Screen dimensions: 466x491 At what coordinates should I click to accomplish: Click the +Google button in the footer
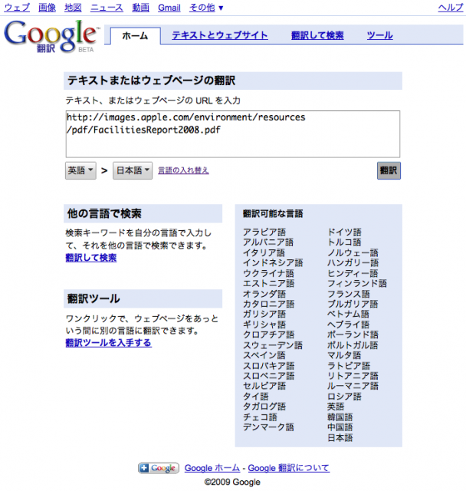tap(159, 468)
